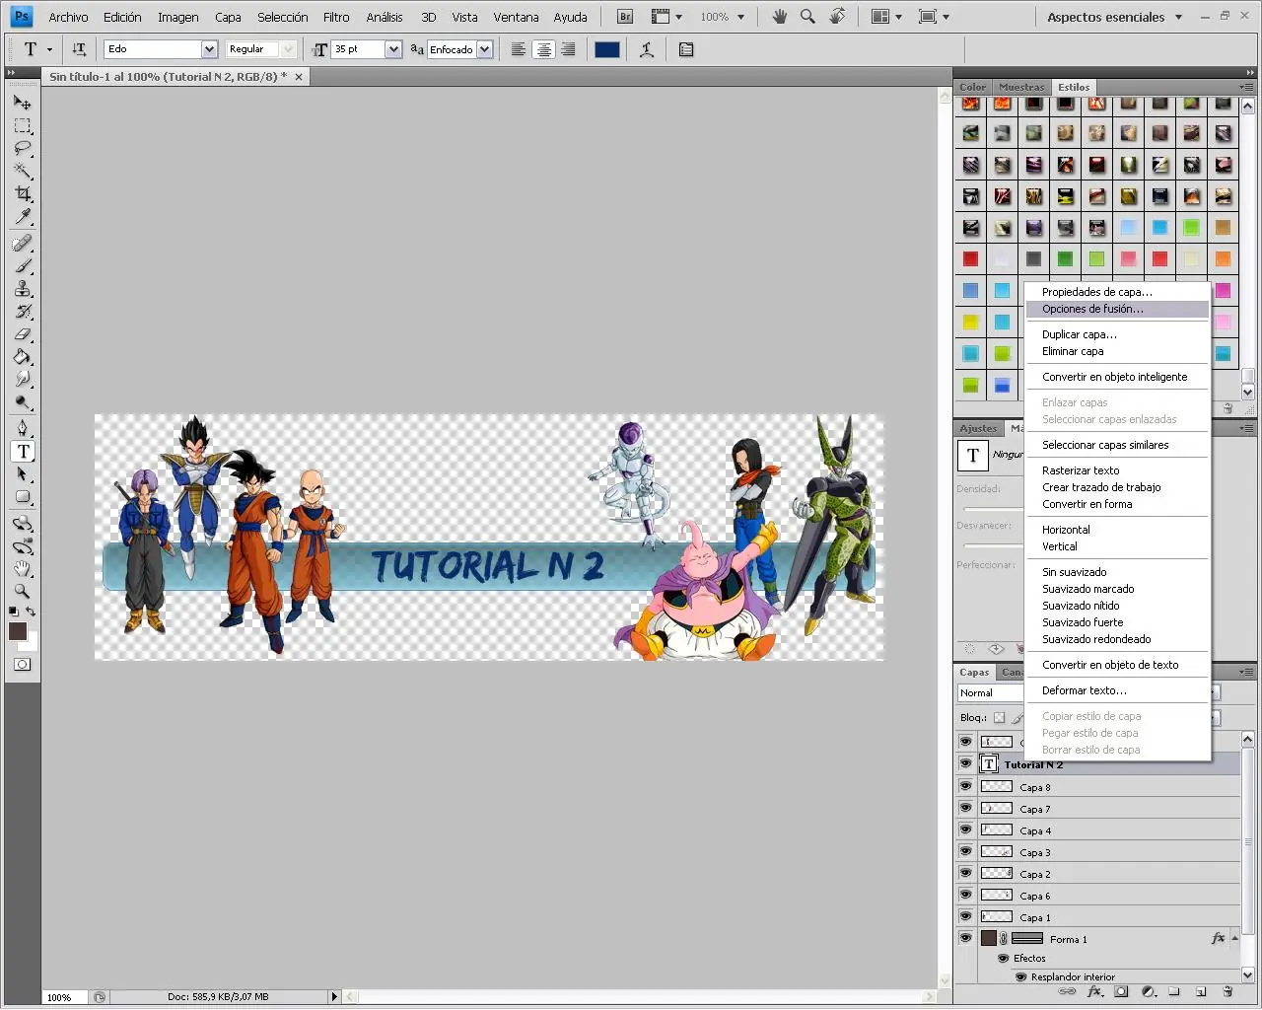Choose Opciones de fusión in context menu

[1117, 309]
